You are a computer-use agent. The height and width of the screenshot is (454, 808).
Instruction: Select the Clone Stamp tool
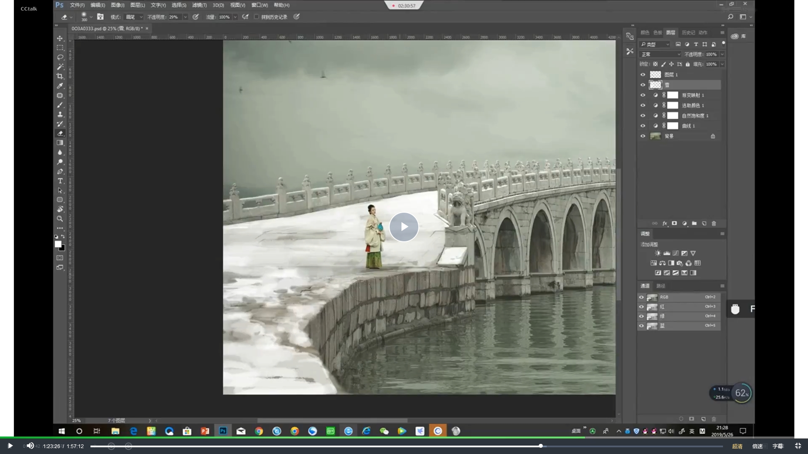pos(60,114)
